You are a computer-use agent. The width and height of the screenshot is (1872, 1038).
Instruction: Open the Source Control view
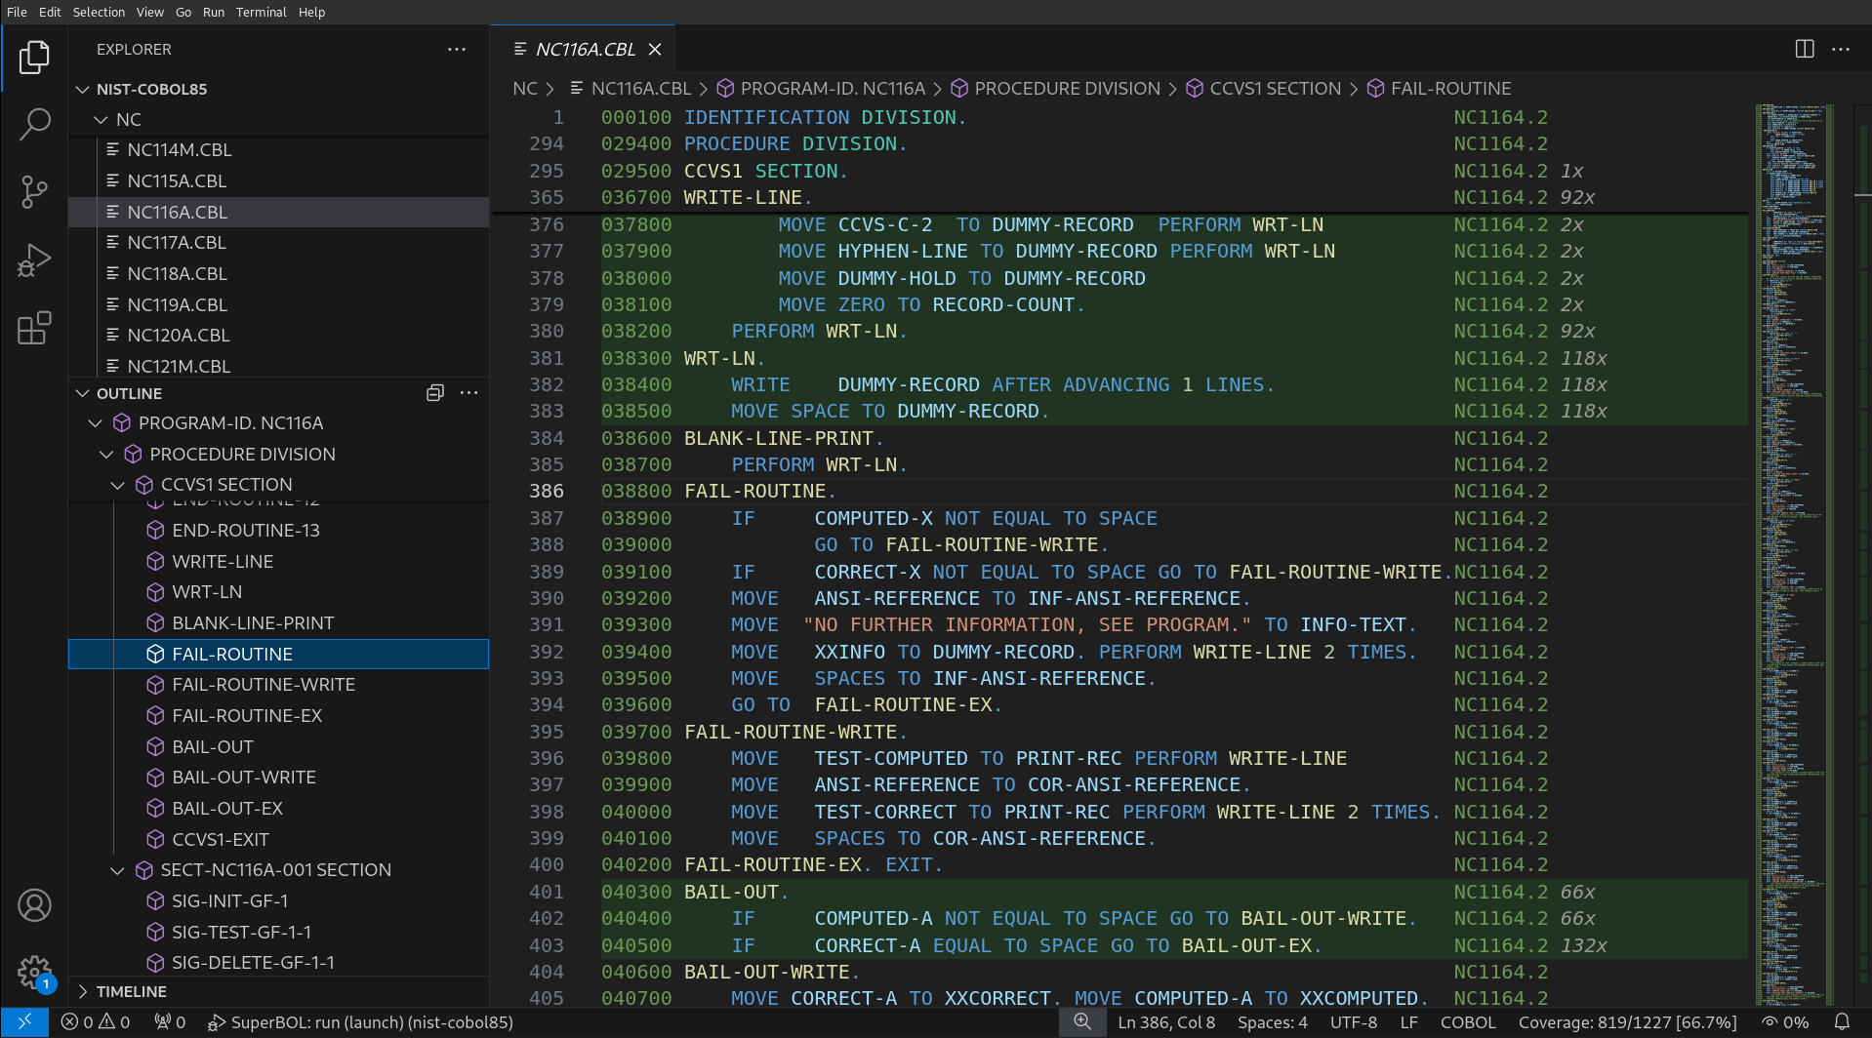tap(34, 192)
